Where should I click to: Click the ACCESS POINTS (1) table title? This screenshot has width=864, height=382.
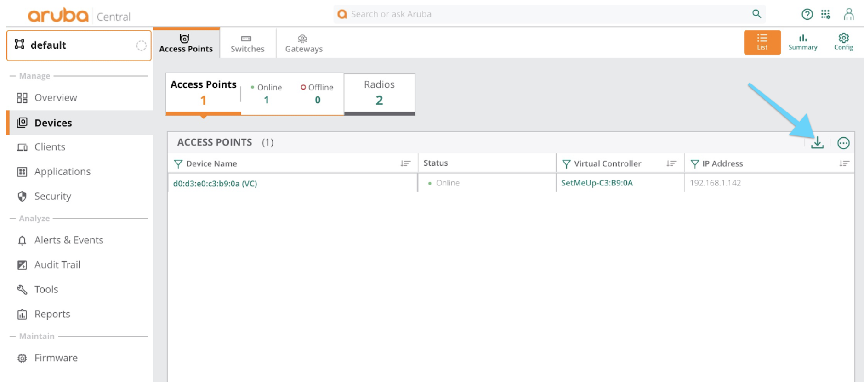pos(225,143)
